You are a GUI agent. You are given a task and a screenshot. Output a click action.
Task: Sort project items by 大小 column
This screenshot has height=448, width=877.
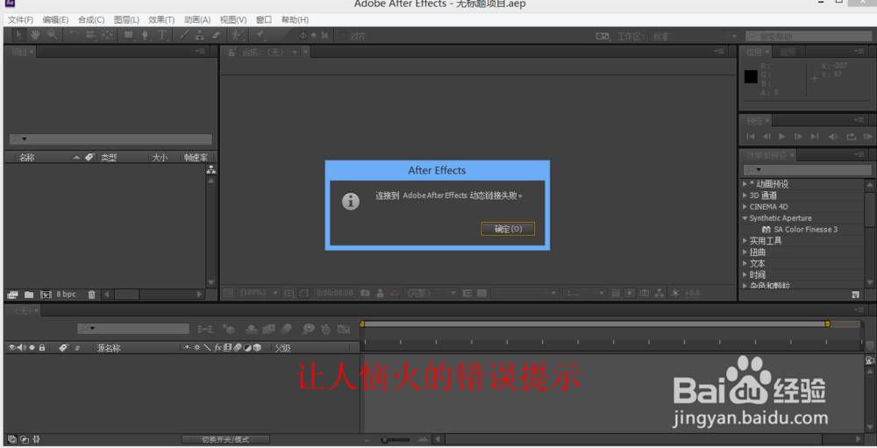tap(160, 158)
